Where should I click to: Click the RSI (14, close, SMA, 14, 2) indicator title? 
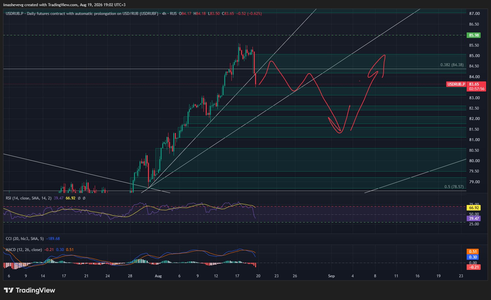pos(29,198)
